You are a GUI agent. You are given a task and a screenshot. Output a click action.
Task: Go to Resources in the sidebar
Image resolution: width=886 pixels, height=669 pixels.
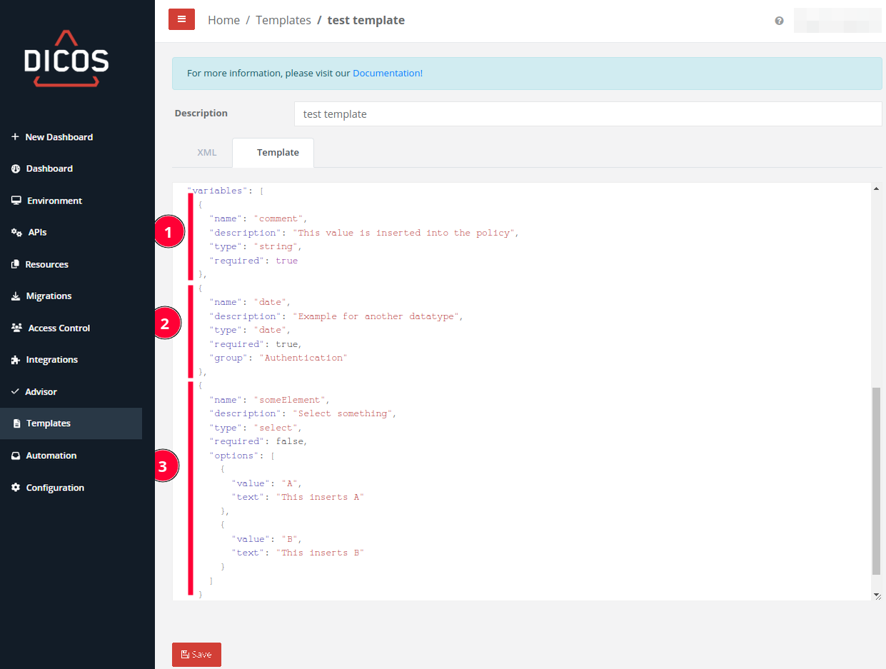(x=46, y=264)
